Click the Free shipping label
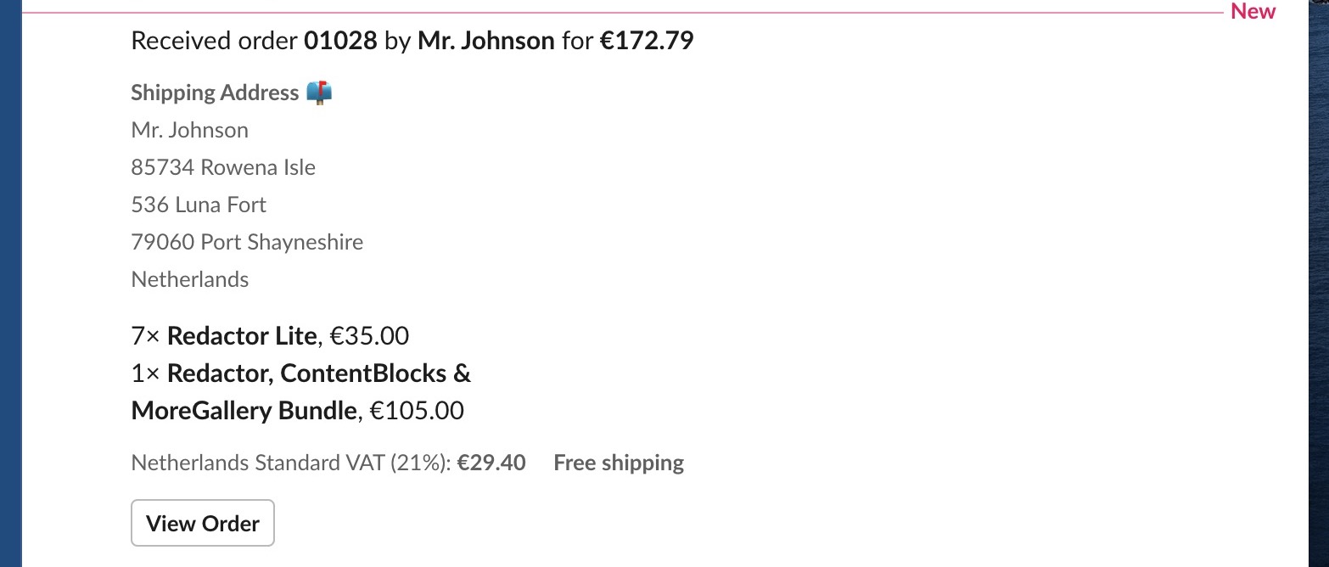 point(619,463)
